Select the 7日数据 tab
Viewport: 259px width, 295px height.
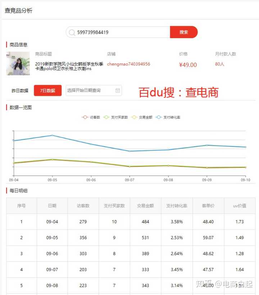tap(48, 90)
